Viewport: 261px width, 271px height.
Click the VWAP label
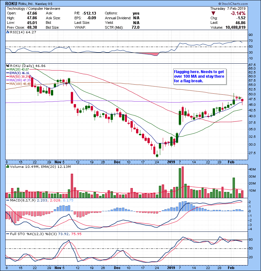click(80, 27)
